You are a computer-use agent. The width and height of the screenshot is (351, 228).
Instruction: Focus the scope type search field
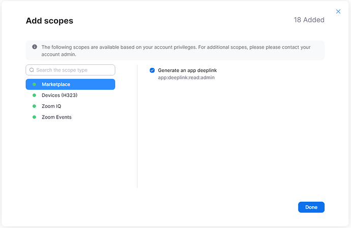point(74,70)
